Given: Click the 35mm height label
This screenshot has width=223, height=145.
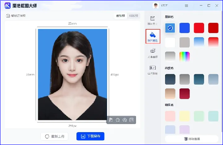Looking at the screenshot, I should tap(30, 75).
